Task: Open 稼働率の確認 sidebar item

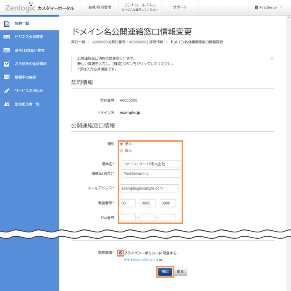Action: (x=30, y=77)
